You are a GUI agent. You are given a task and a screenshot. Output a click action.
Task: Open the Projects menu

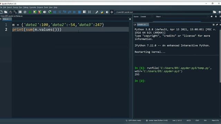[40, 7]
